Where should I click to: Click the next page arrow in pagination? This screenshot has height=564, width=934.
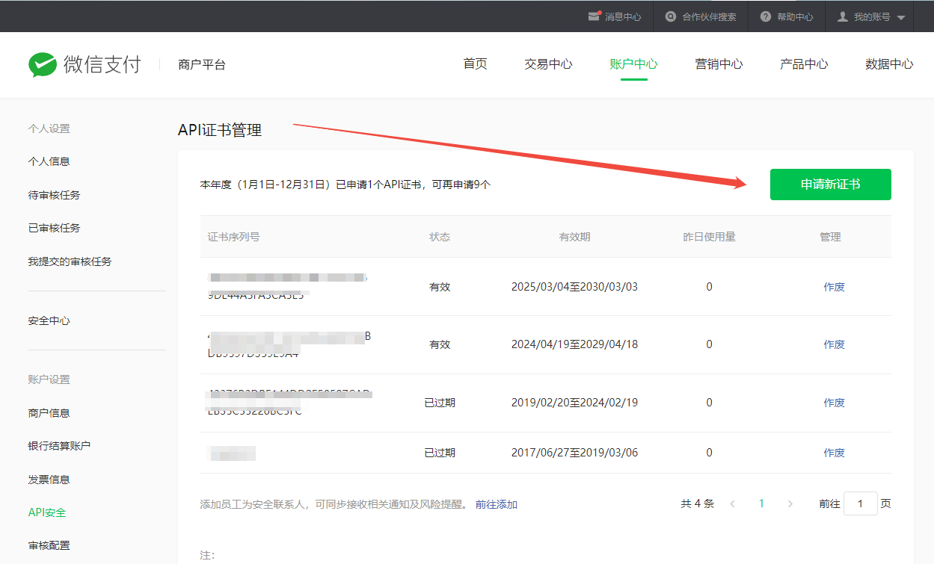[790, 504]
